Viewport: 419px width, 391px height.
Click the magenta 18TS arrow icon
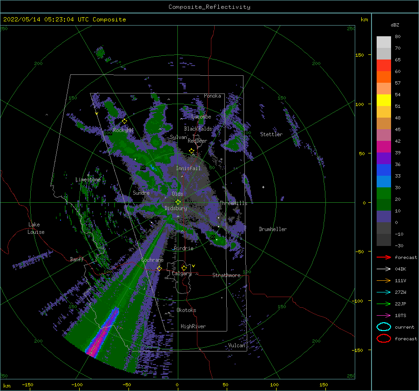(384, 316)
